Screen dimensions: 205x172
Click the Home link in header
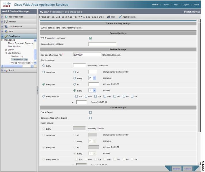tap(166, 5)
